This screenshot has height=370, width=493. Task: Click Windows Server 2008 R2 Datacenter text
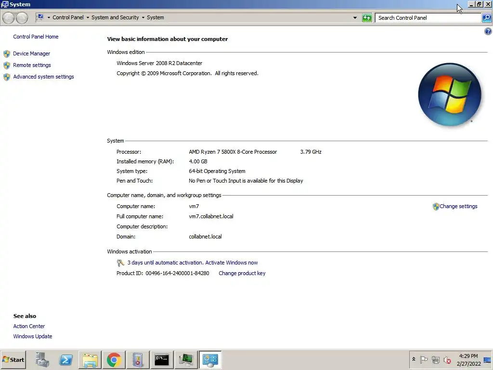click(159, 63)
